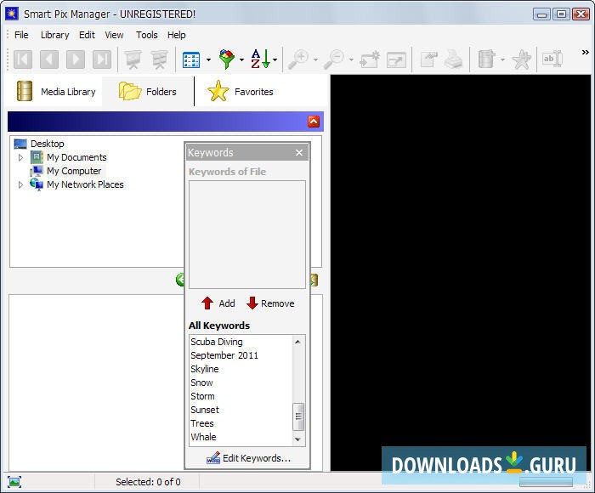Select the 'Sunset' keyword
This screenshot has height=493, width=595.
pos(205,410)
